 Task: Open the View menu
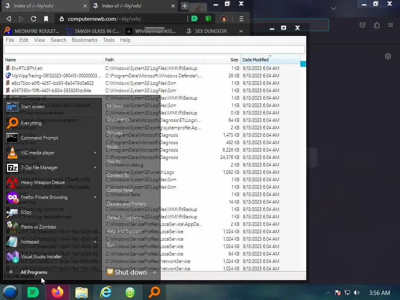(x=39, y=40)
